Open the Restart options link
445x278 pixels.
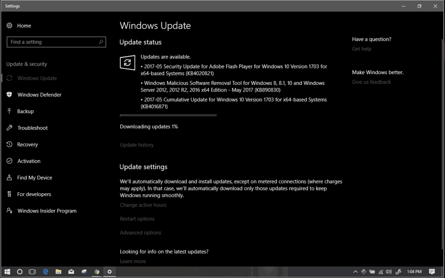coord(137,219)
